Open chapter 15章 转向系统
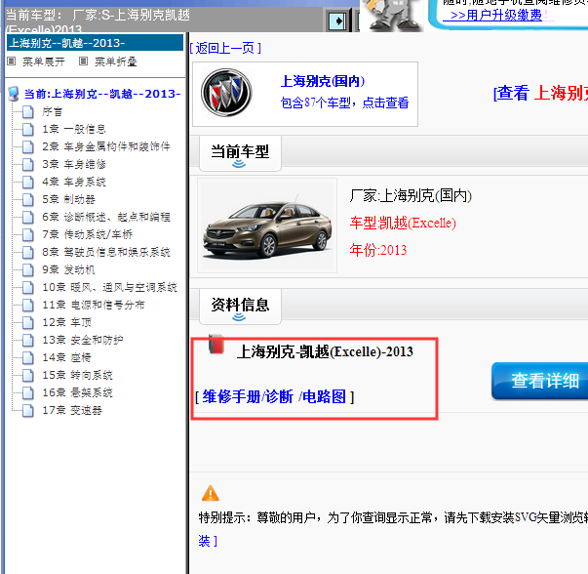 coord(77,376)
